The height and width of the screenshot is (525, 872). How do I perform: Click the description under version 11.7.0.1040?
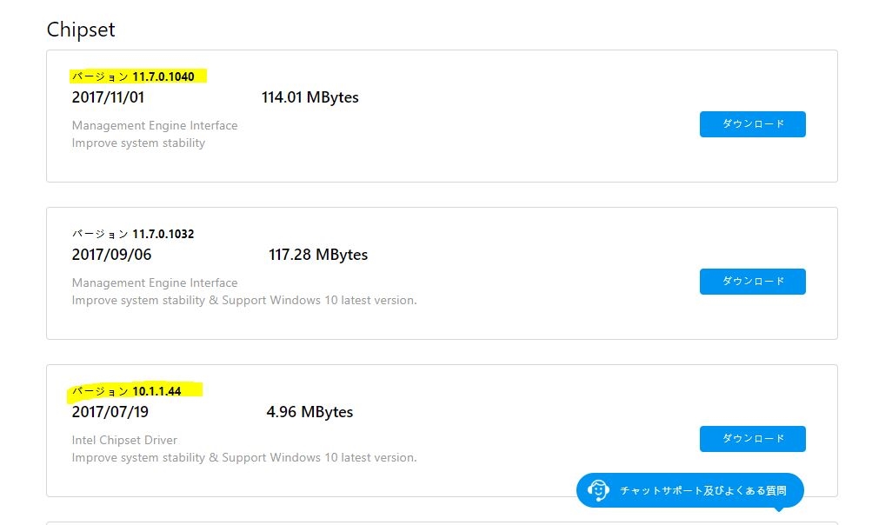tap(138, 143)
